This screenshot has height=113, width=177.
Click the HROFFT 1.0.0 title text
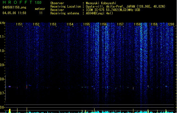[x=22, y=2]
